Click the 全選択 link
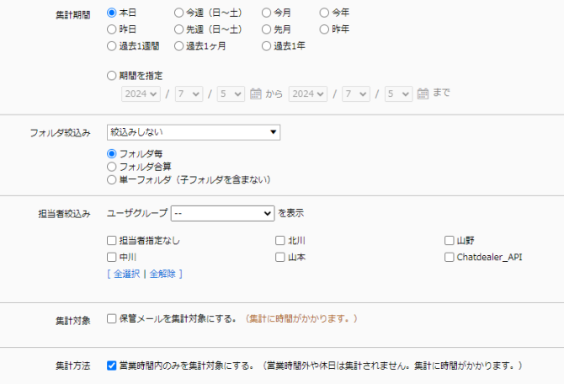Viewport: 564px width, 384px height. click(x=125, y=274)
